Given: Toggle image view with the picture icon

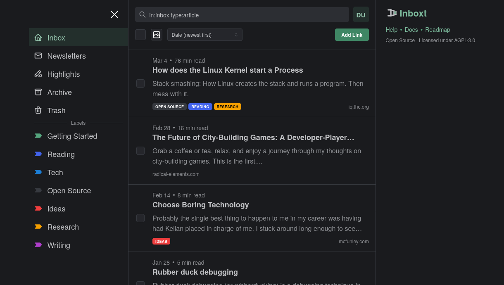Looking at the screenshot, I should 157,35.
